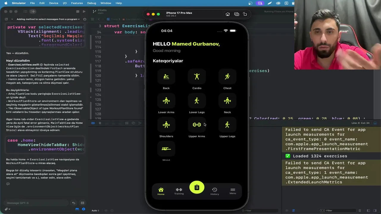The height and width of the screenshot is (214, 381).
Task: Open the Lower Legs category
Action: click(197, 101)
